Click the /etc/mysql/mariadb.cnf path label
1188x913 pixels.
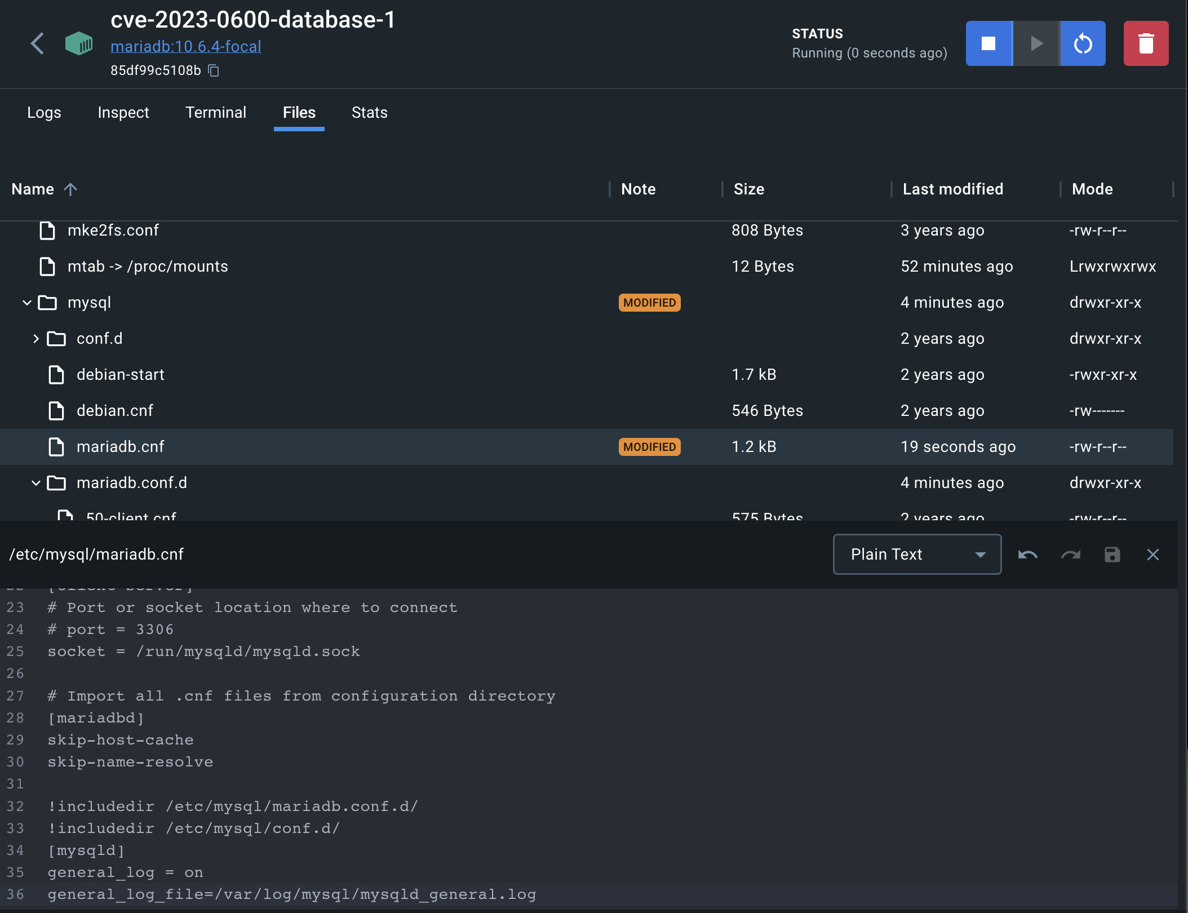pos(96,555)
